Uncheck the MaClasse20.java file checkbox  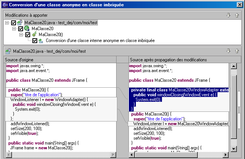tap(14, 23)
